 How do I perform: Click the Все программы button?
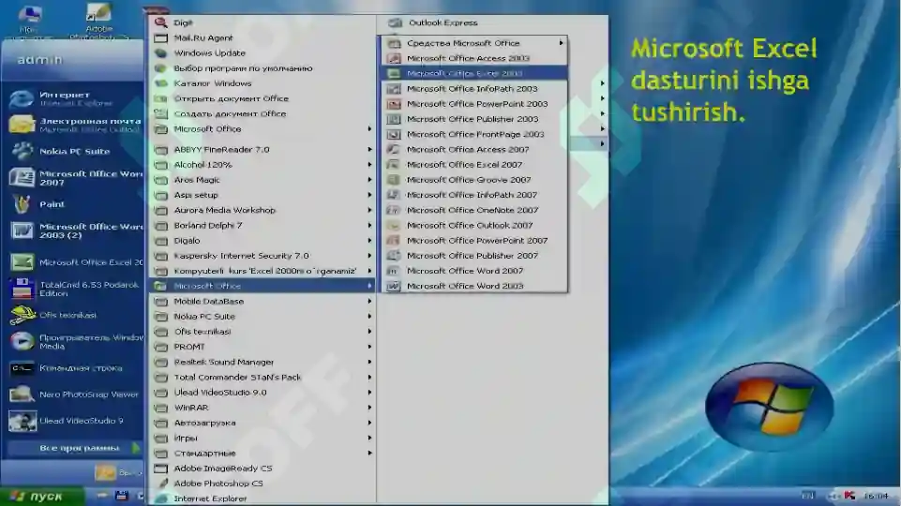pos(75,448)
